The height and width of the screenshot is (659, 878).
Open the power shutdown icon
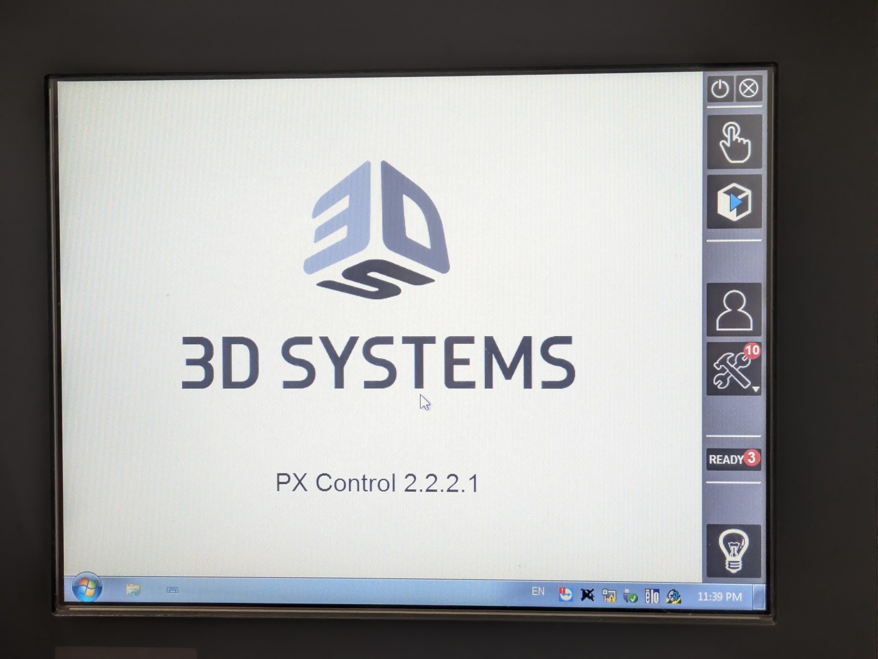[721, 89]
